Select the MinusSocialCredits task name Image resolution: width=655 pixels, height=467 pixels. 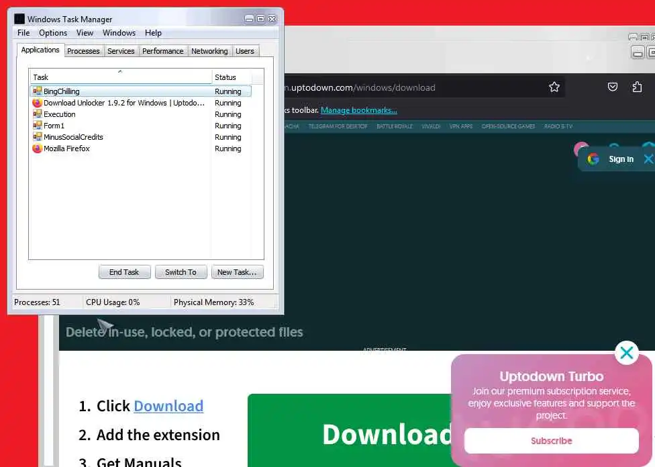(x=73, y=136)
